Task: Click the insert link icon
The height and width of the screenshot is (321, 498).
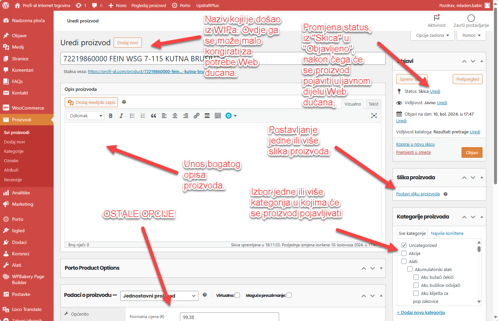Action: pyautogui.click(x=196, y=116)
